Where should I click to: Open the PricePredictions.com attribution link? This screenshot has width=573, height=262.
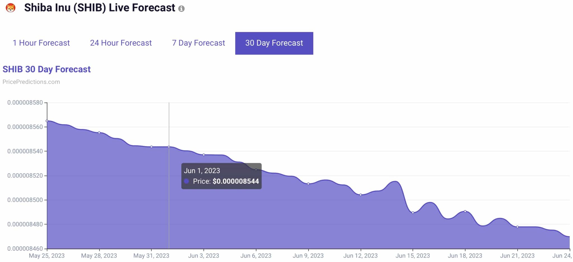(x=31, y=82)
